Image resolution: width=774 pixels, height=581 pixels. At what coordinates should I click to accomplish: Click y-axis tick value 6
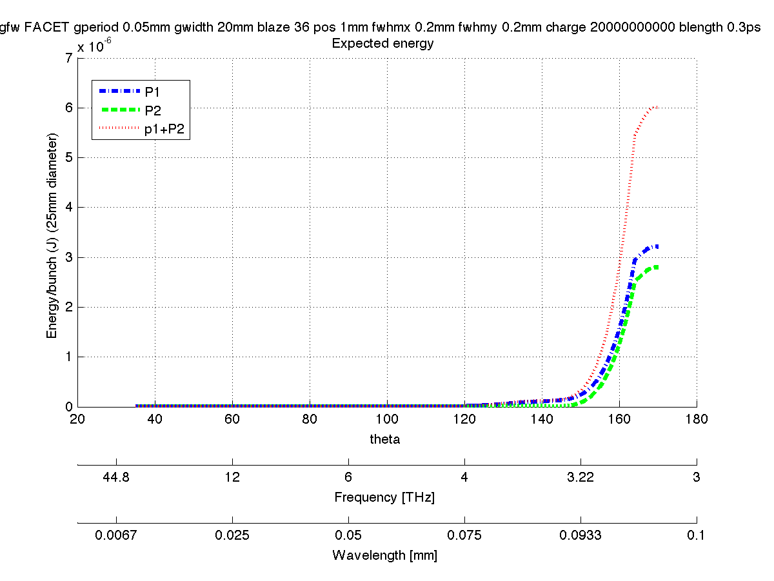68,108
